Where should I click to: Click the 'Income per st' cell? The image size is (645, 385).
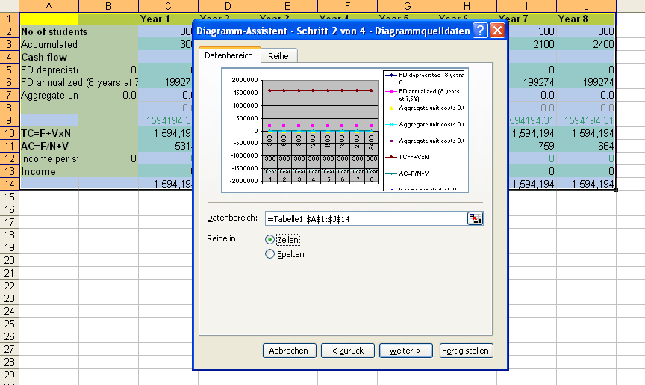click(49, 159)
